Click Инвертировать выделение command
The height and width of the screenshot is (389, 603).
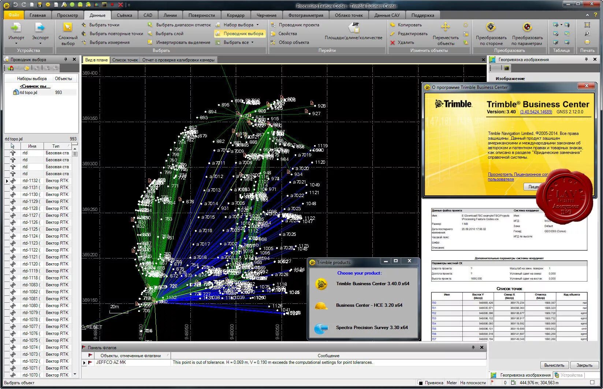coord(179,42)
